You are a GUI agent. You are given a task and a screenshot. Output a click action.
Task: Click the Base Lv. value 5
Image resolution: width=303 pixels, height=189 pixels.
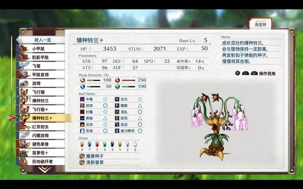tap(206, 40)
